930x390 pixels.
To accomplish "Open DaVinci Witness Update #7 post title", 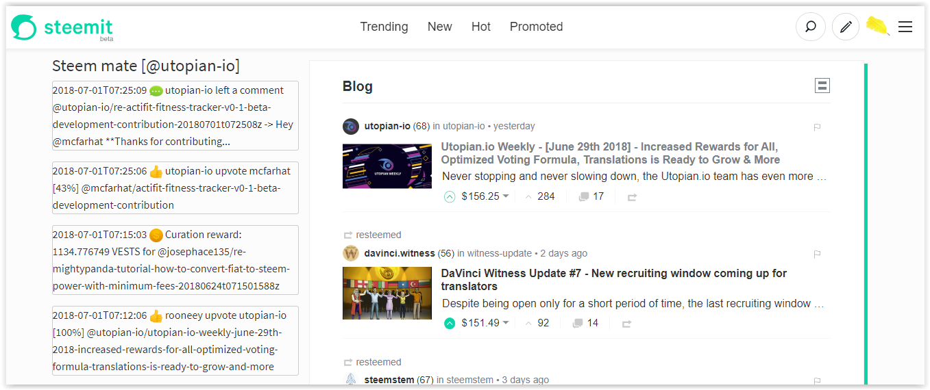I will point(613,280).
